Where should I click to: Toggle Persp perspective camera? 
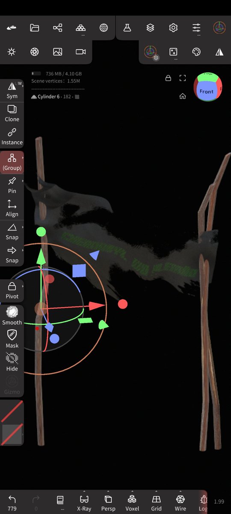(x=108, y=502)
